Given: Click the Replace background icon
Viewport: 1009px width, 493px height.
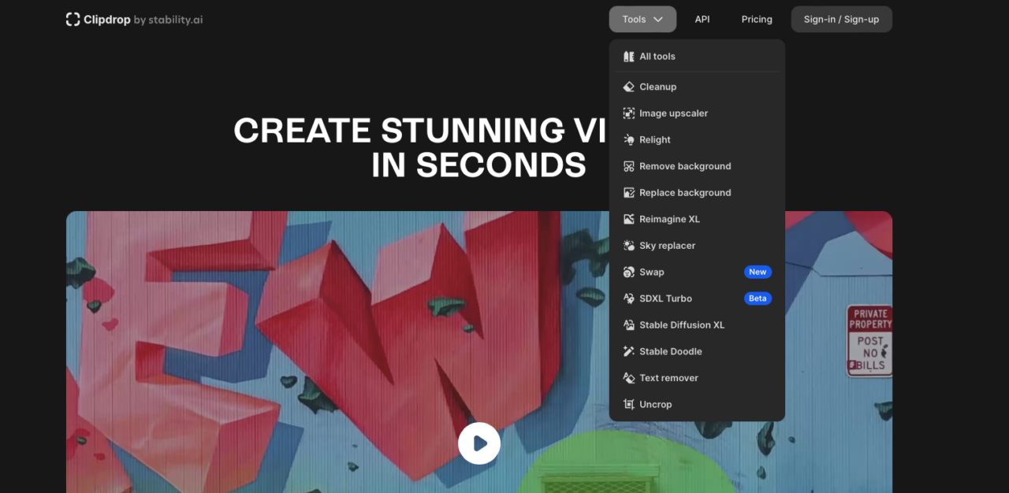Looking at the screenshot, I should (628, 193).
